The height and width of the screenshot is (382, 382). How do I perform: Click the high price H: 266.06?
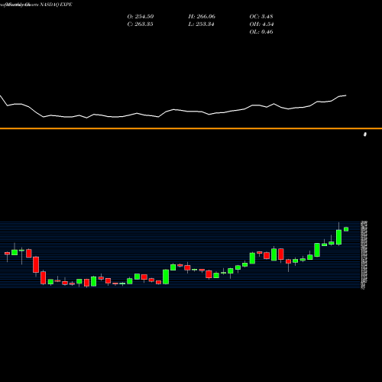[x=202, y=17]
